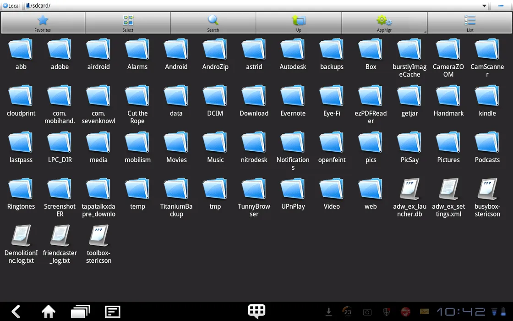
Task: Expand the path dropdown arrow at top right
Action: point(484,6)
